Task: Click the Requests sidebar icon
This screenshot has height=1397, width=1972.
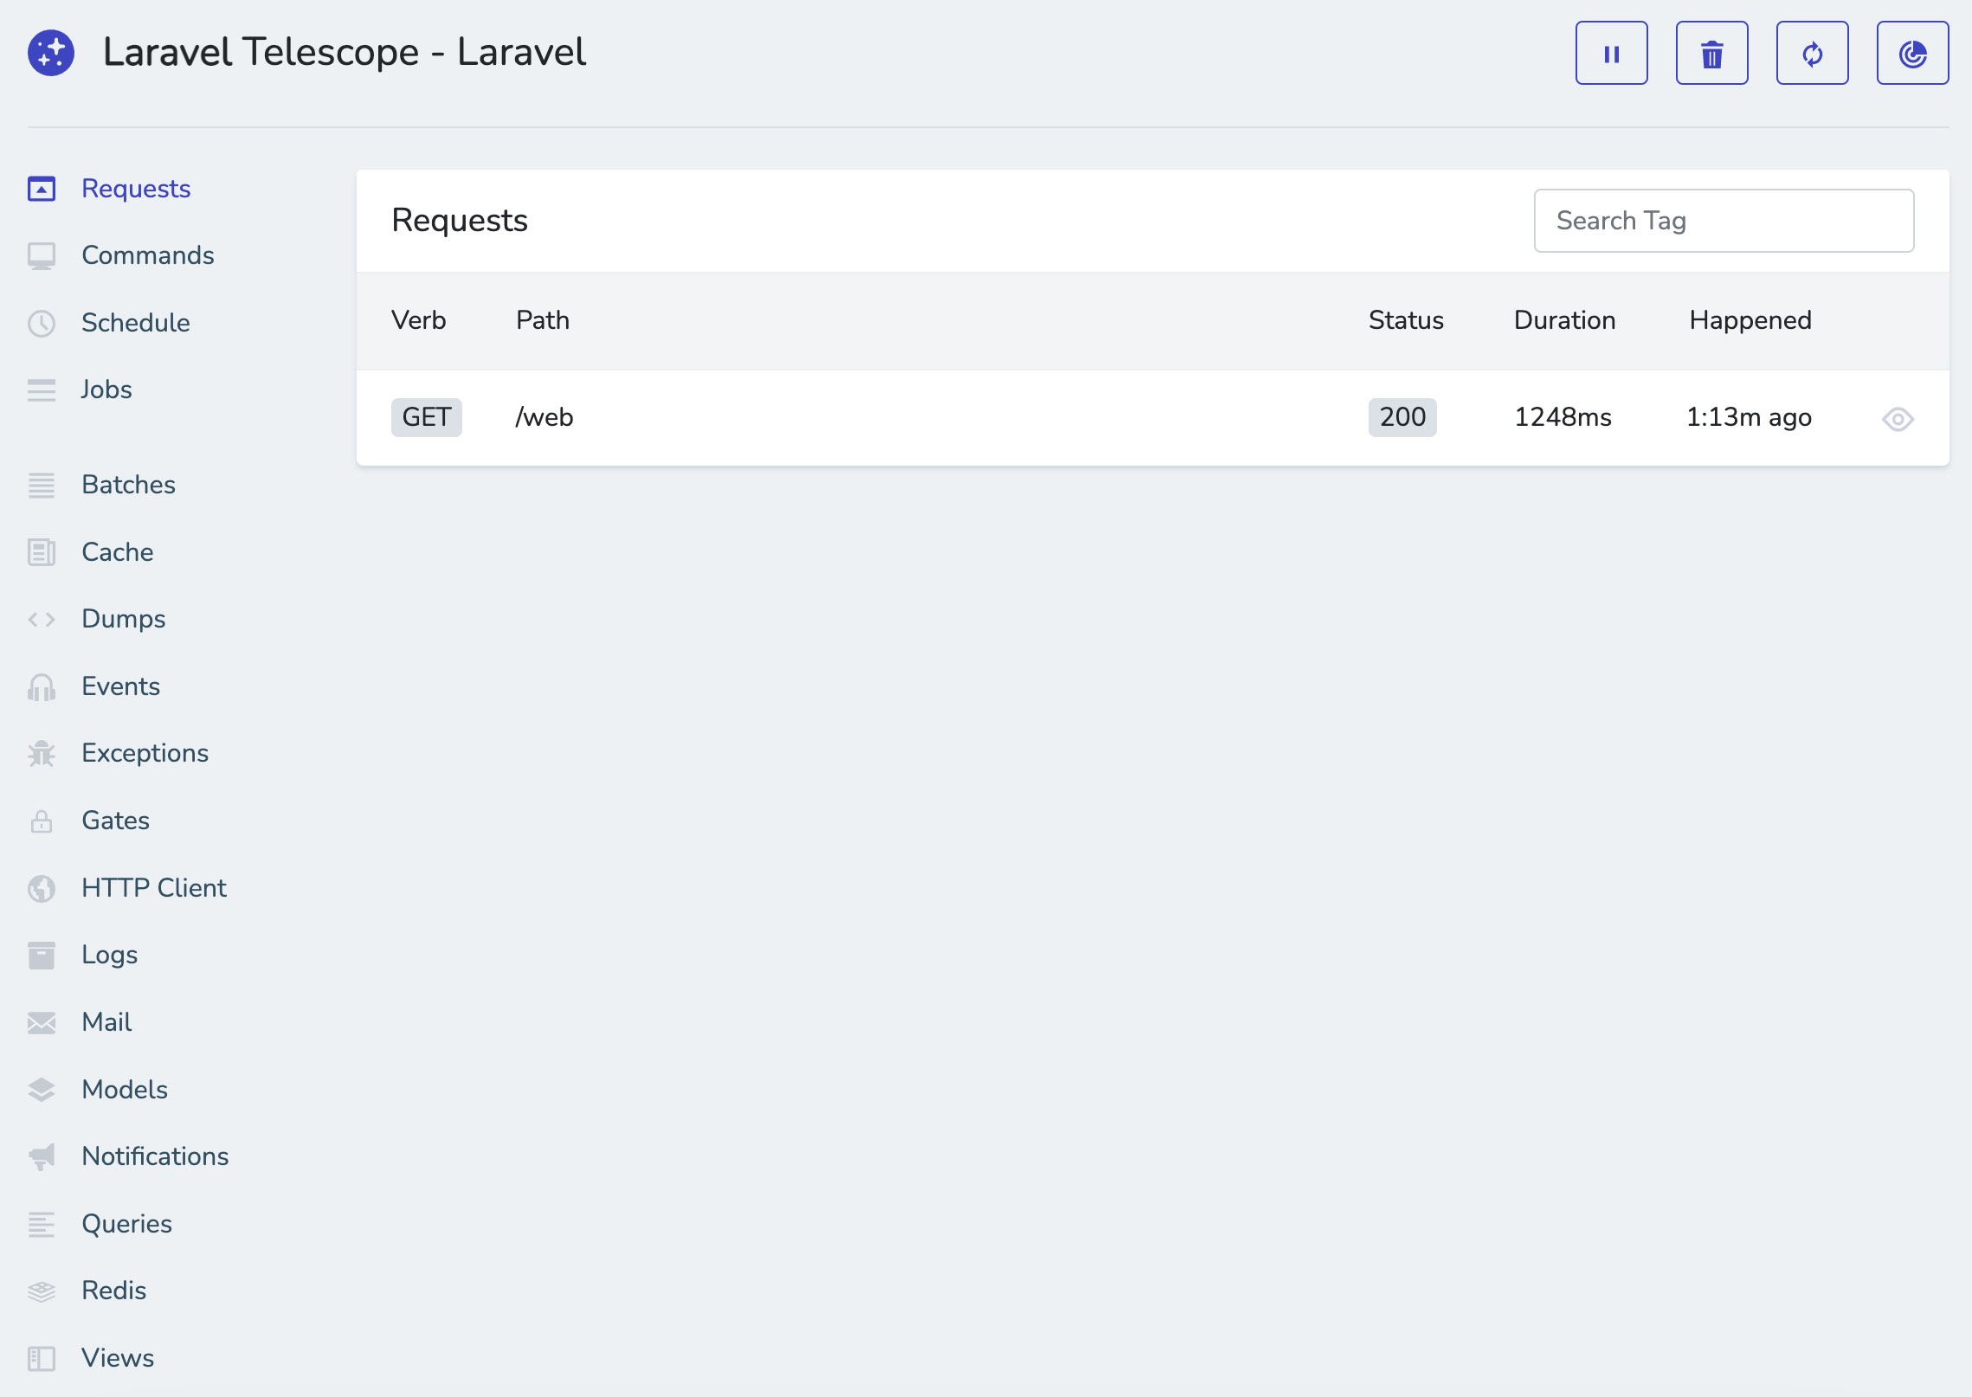Action: pyautogui.click(x=42, y=189)
